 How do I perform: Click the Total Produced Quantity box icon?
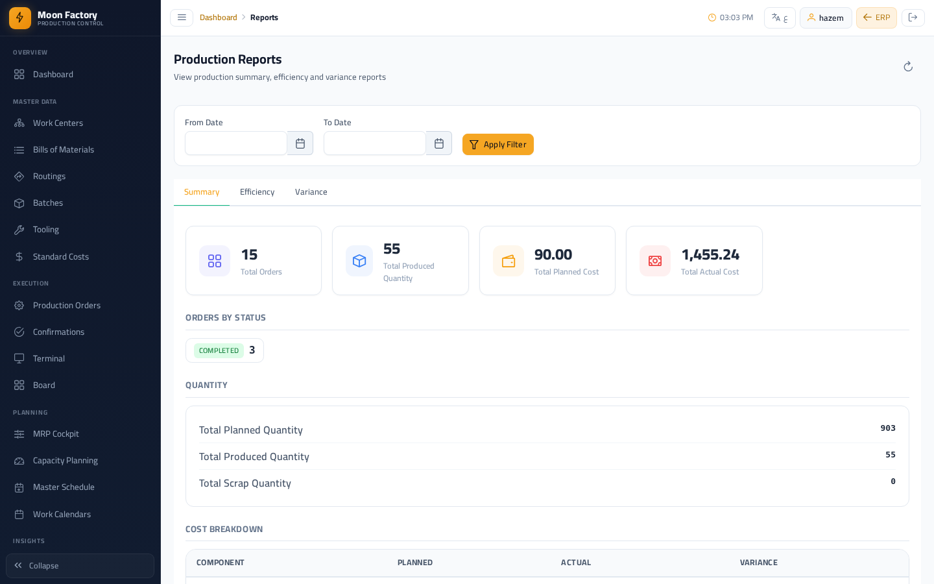tap(359, 261)
